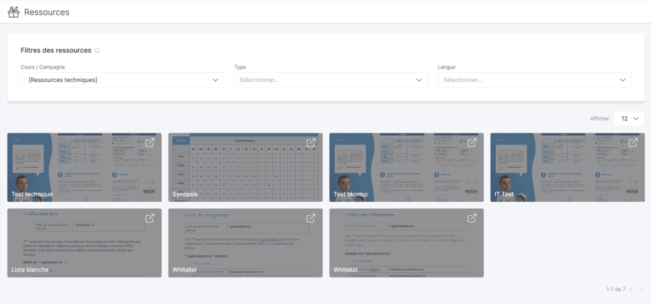Change the Afficher items-per-page dropdown
651x304 pixels.
tap(629, 119)
